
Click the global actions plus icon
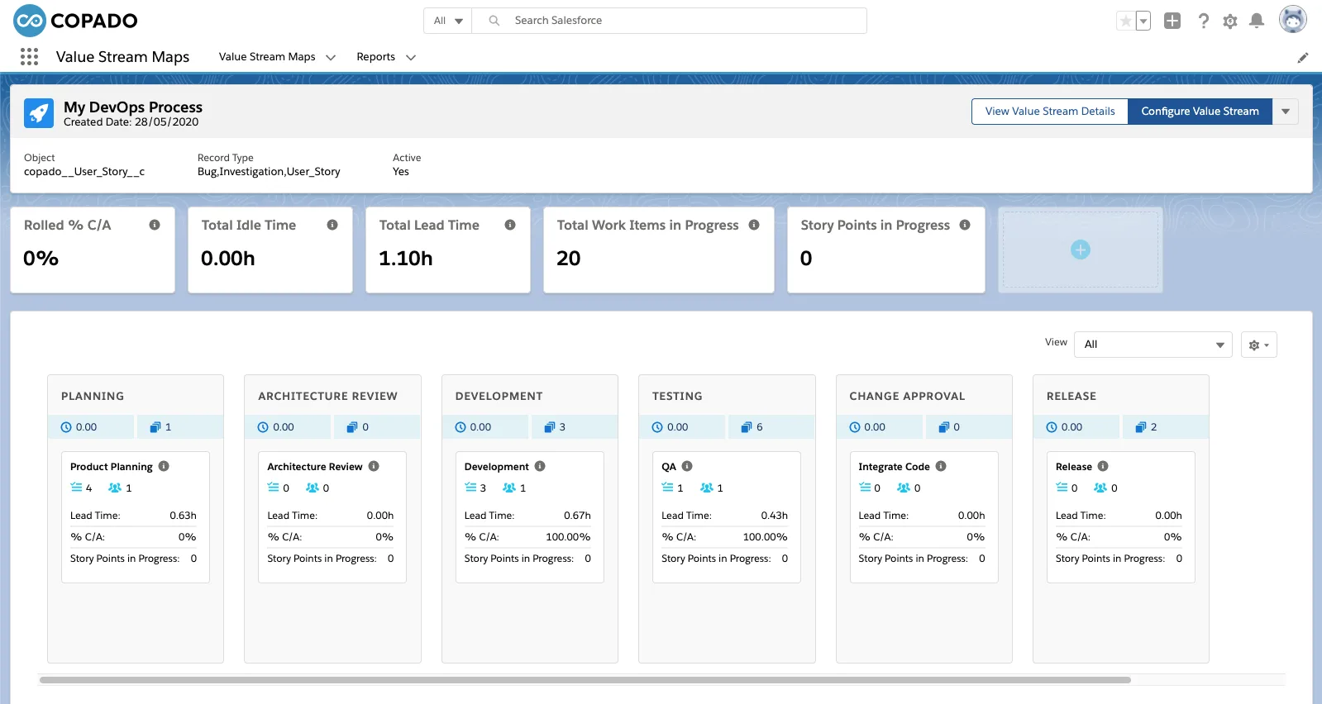tap(1172, 21)
